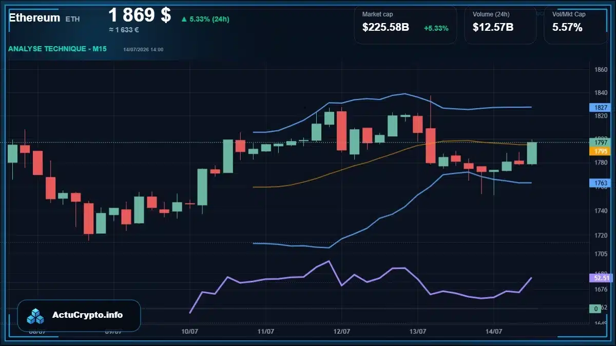The image size is (616, 346).
Task: Click the purple 52.51 RSI value label
Action: coord(600,278)
